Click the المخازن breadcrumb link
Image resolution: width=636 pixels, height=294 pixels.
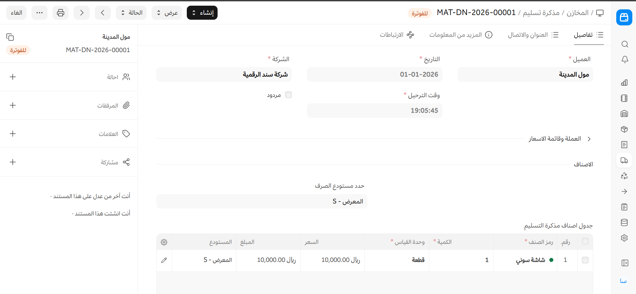(x=577, y=13)
